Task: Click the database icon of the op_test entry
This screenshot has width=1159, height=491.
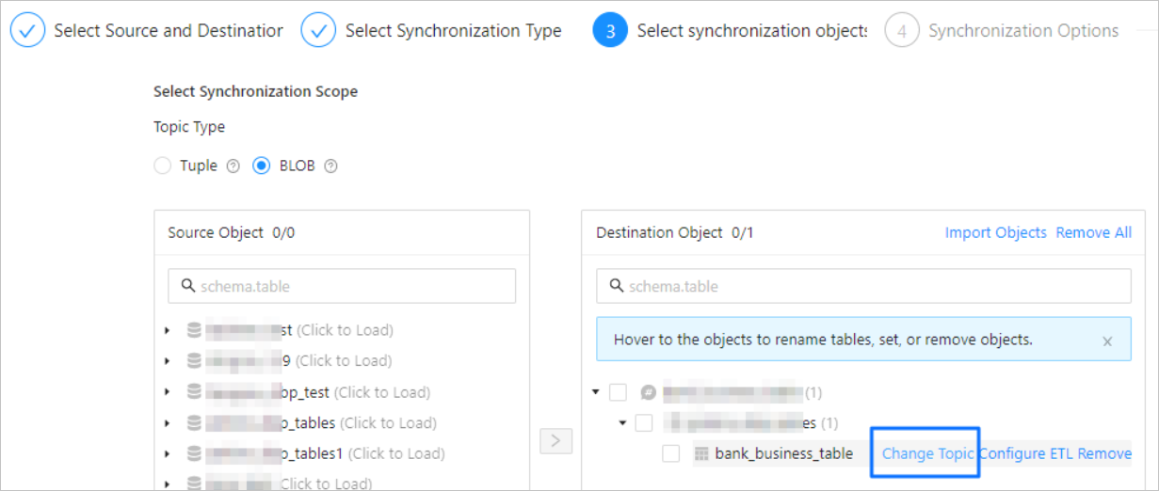Action: [194, 392]
